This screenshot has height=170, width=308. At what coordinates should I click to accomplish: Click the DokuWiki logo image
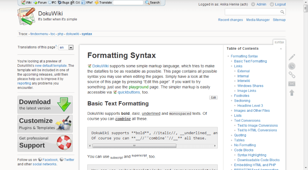(x=26, y=16)
